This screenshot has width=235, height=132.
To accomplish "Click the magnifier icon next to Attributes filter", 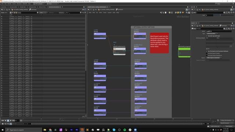I will [83, 13].
